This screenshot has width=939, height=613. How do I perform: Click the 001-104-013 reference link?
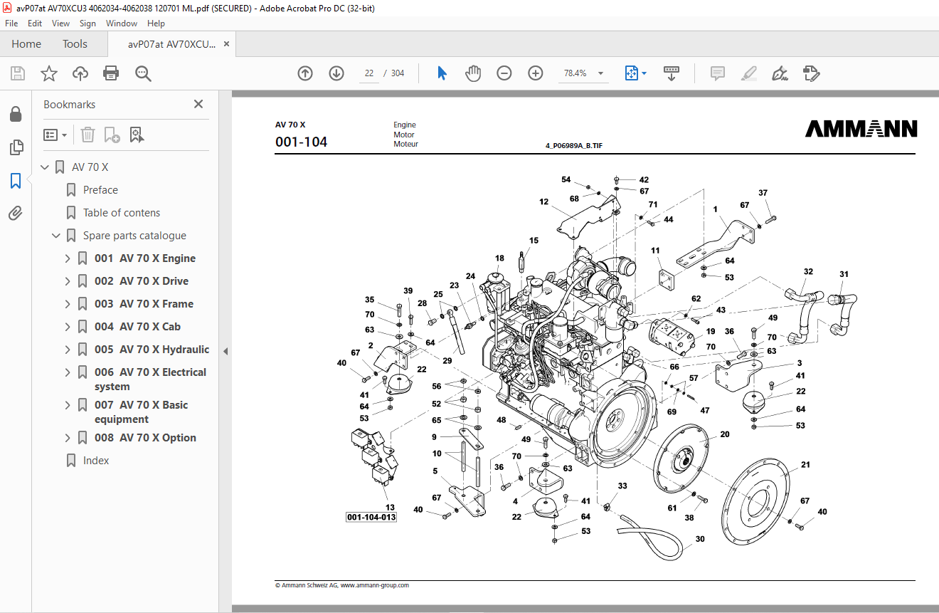click(371, 517)
